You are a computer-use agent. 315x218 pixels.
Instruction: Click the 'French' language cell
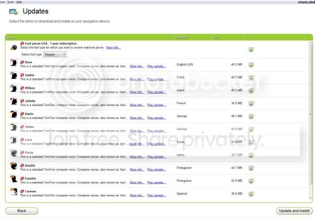(x=181, y=103)
